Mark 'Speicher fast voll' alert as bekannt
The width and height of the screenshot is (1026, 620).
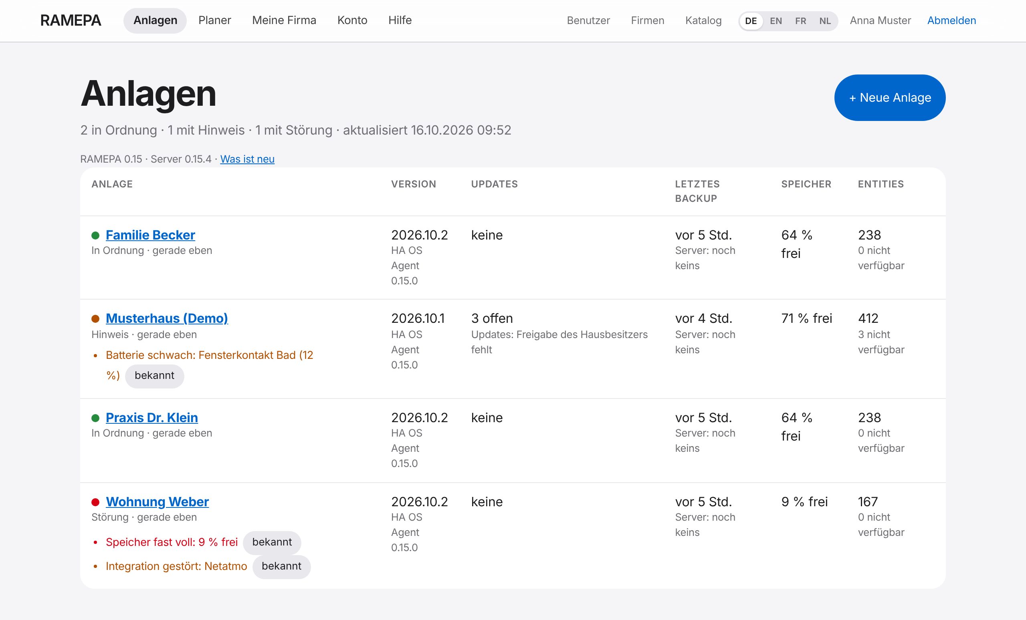272,542
